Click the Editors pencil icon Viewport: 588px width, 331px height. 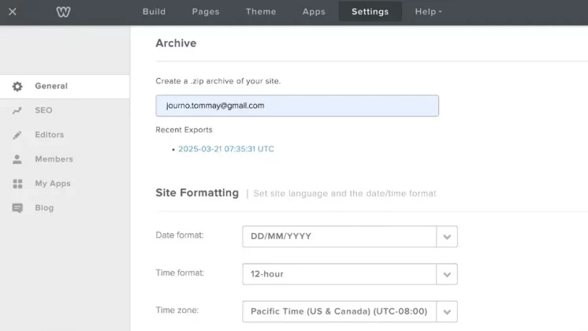(17, 136)
